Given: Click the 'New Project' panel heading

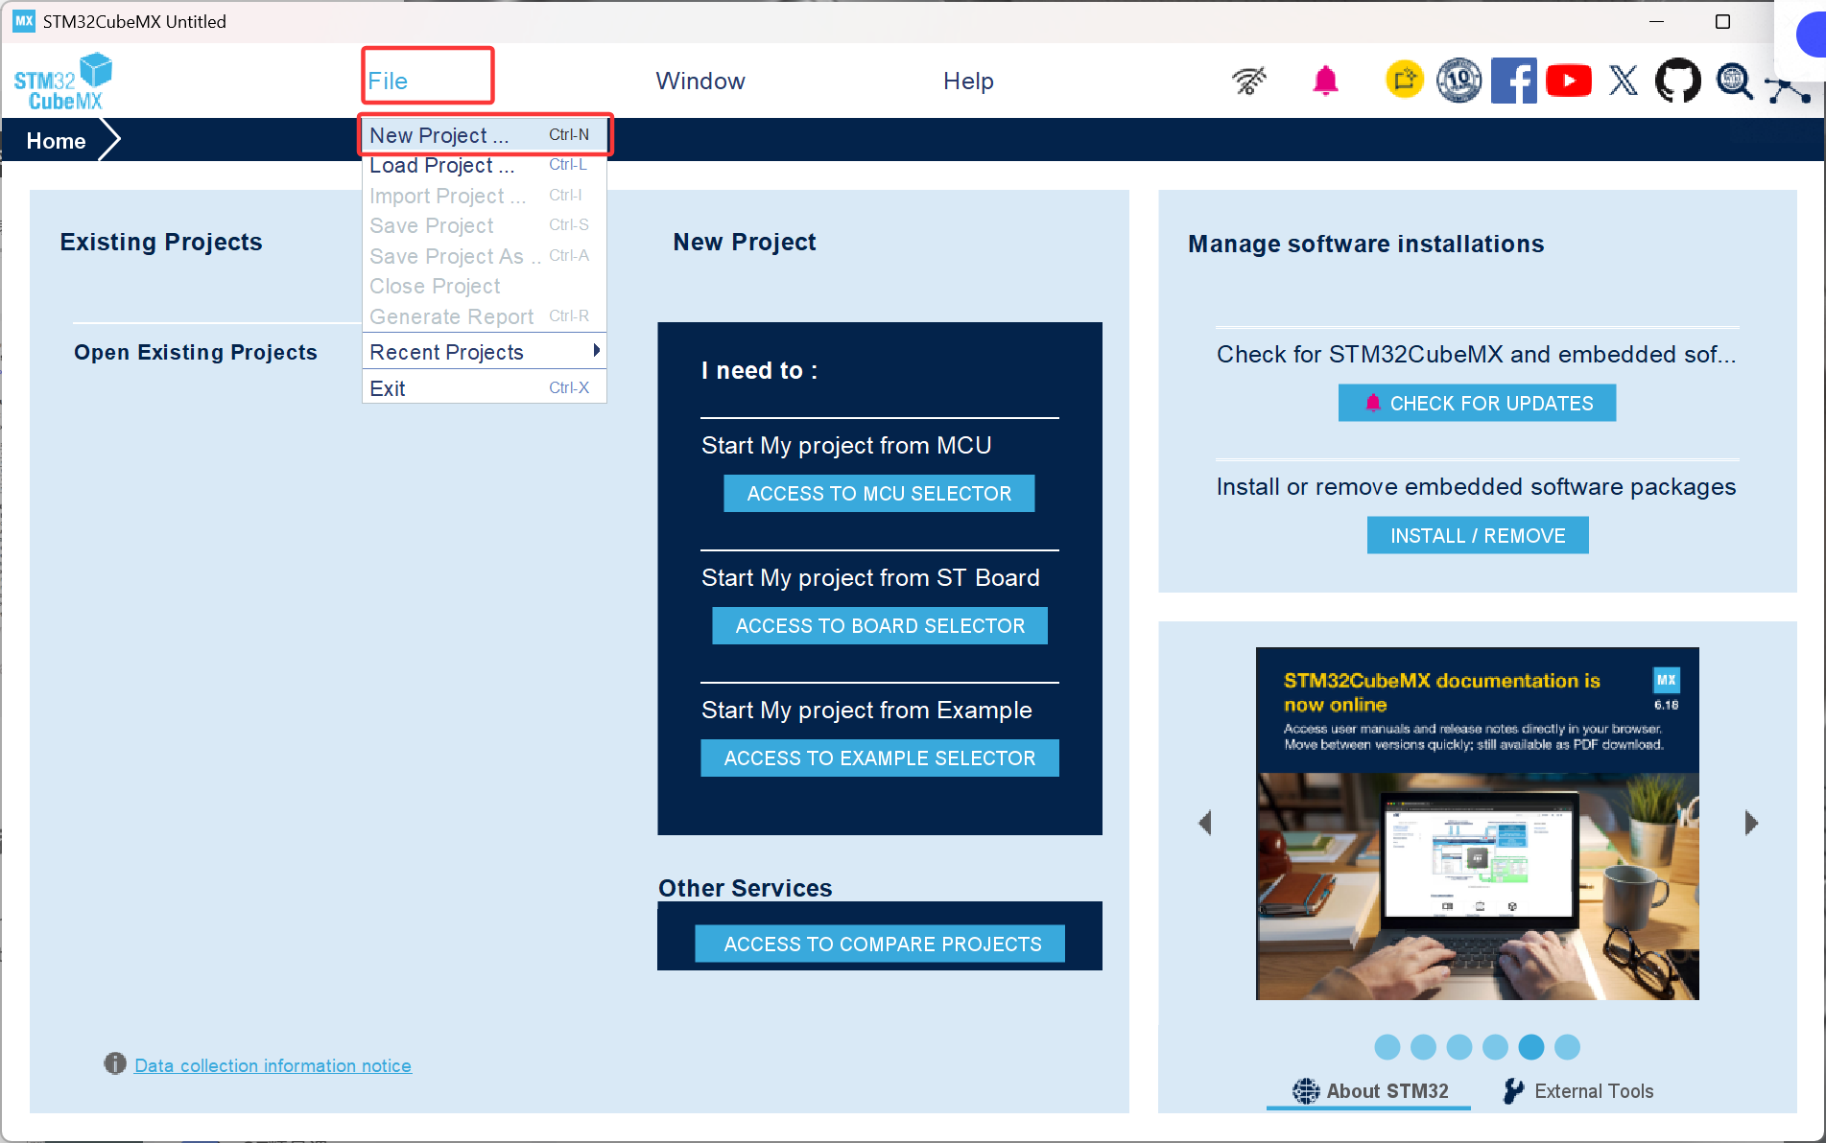Looking at the screenshot, I should (744, 243).
